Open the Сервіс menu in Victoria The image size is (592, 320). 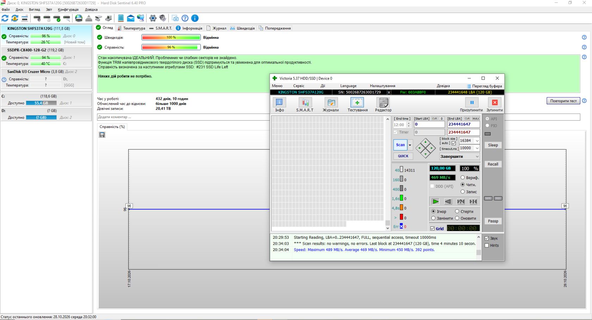298,86
